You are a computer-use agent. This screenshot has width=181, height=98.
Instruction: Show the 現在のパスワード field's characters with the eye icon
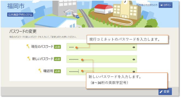click(x=134, y=47)
